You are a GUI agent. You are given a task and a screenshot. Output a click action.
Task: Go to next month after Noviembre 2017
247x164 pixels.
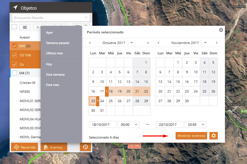217,43
